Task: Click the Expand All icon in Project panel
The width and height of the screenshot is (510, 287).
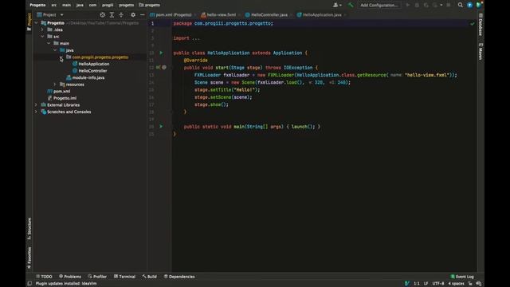Action: (112, 15)
